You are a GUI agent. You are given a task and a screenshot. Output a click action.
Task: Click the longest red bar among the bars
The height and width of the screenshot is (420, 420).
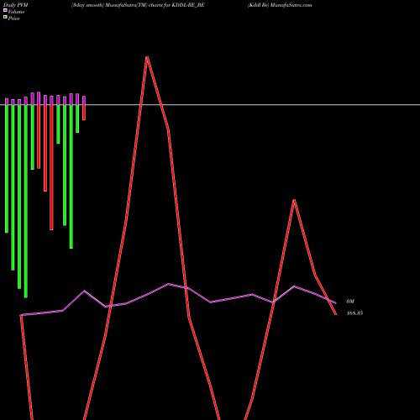[51, 167]
